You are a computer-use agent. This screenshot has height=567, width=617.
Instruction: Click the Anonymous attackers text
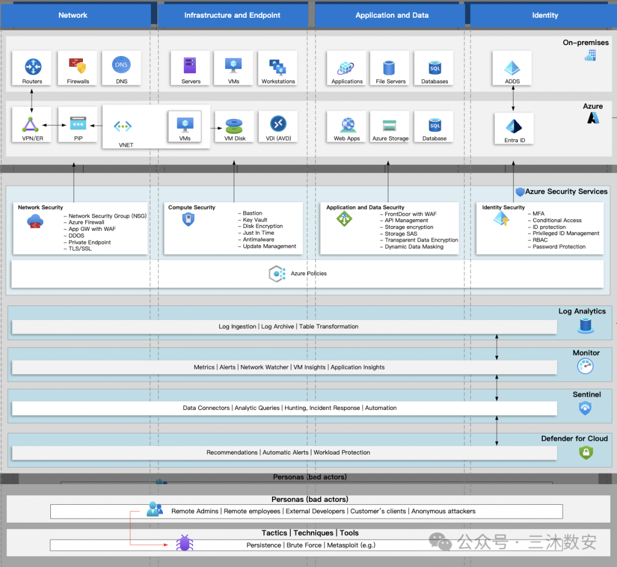(x=443, y=511)
